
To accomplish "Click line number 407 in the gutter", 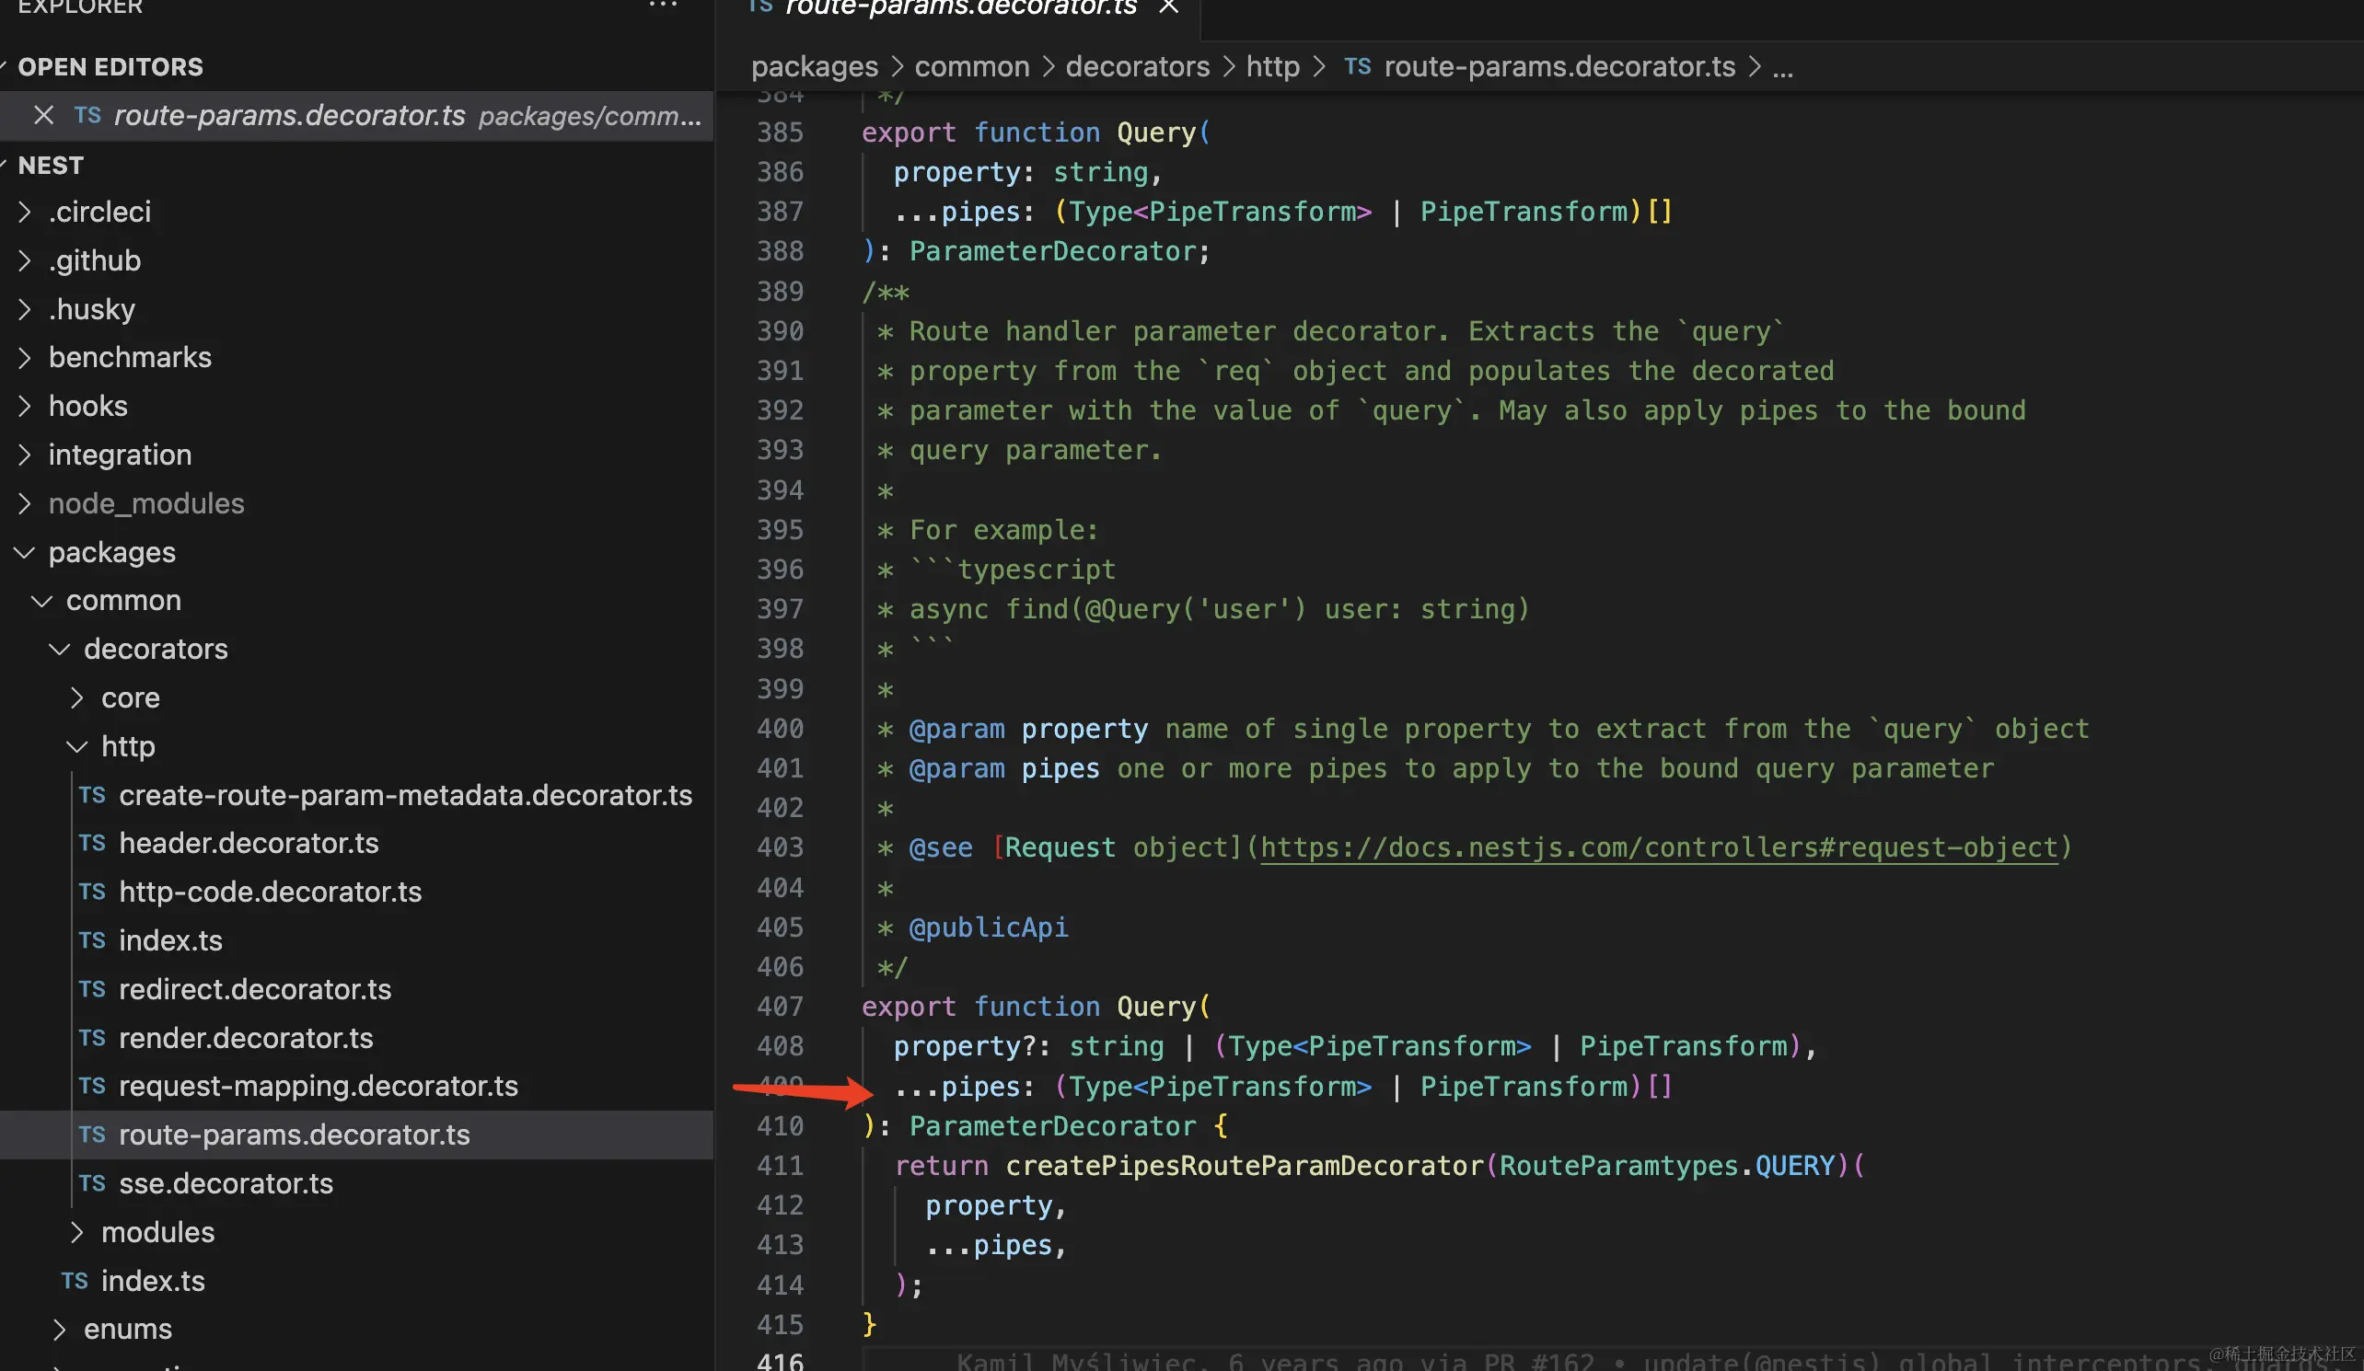I will coord(781,1007).
